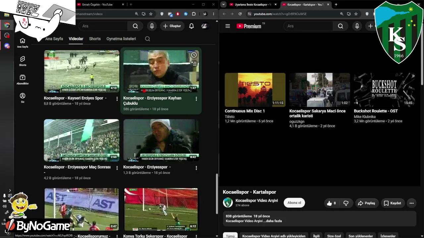This screenshot has width=424, height=238.
Task: Subscribe with the Abone ol button
Action: pos(294,203)
